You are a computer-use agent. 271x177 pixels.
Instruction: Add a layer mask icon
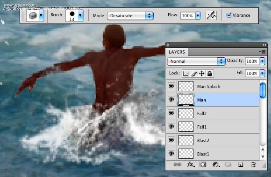pyautogui.click(x=203, y=164)
